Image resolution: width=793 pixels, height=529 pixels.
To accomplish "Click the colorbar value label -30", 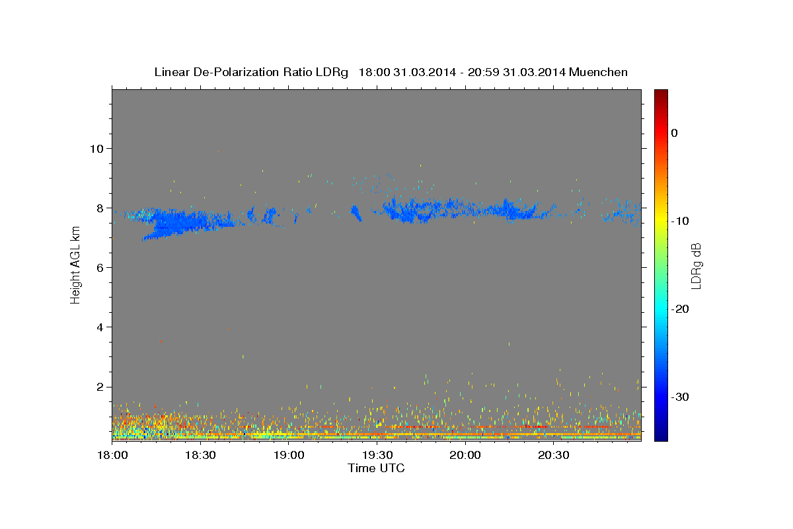I will [680, 397].
